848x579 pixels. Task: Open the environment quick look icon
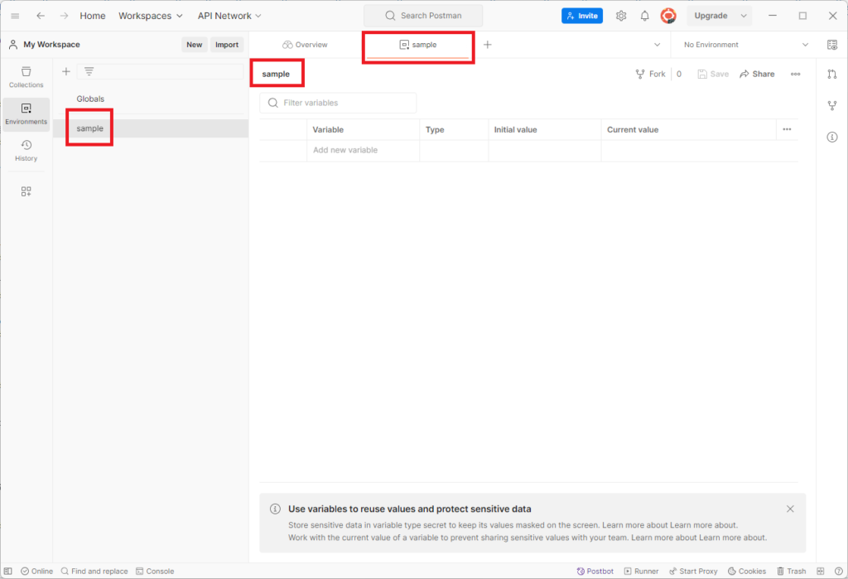pyautogui.click(x=832, y=45)
